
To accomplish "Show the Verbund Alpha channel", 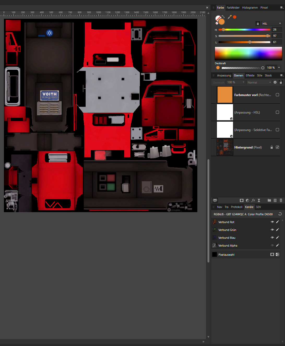I will tap(272, 246).
